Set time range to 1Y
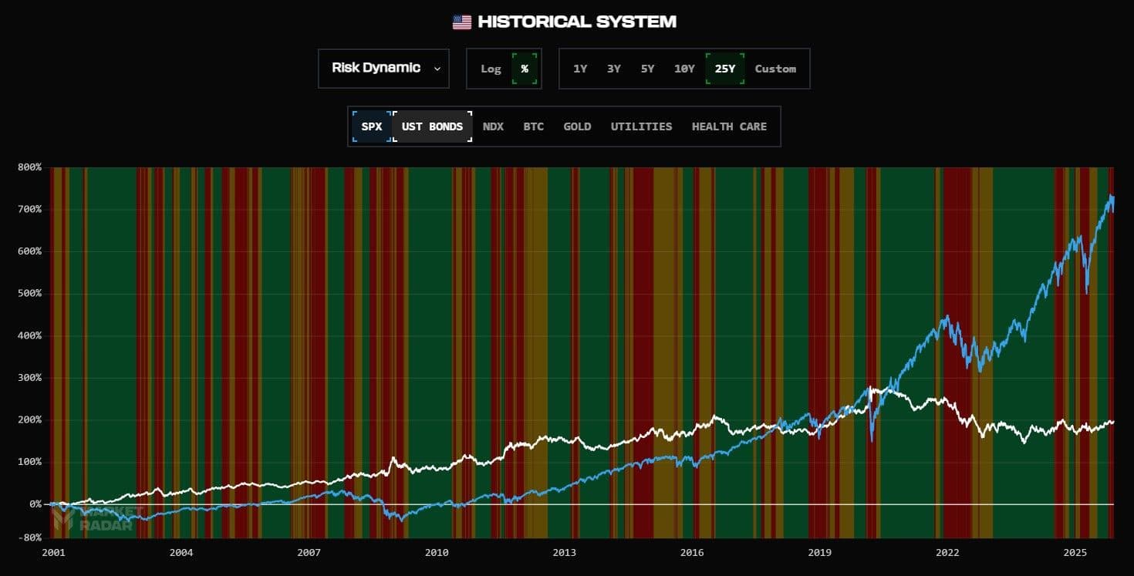 click(580, 69)
